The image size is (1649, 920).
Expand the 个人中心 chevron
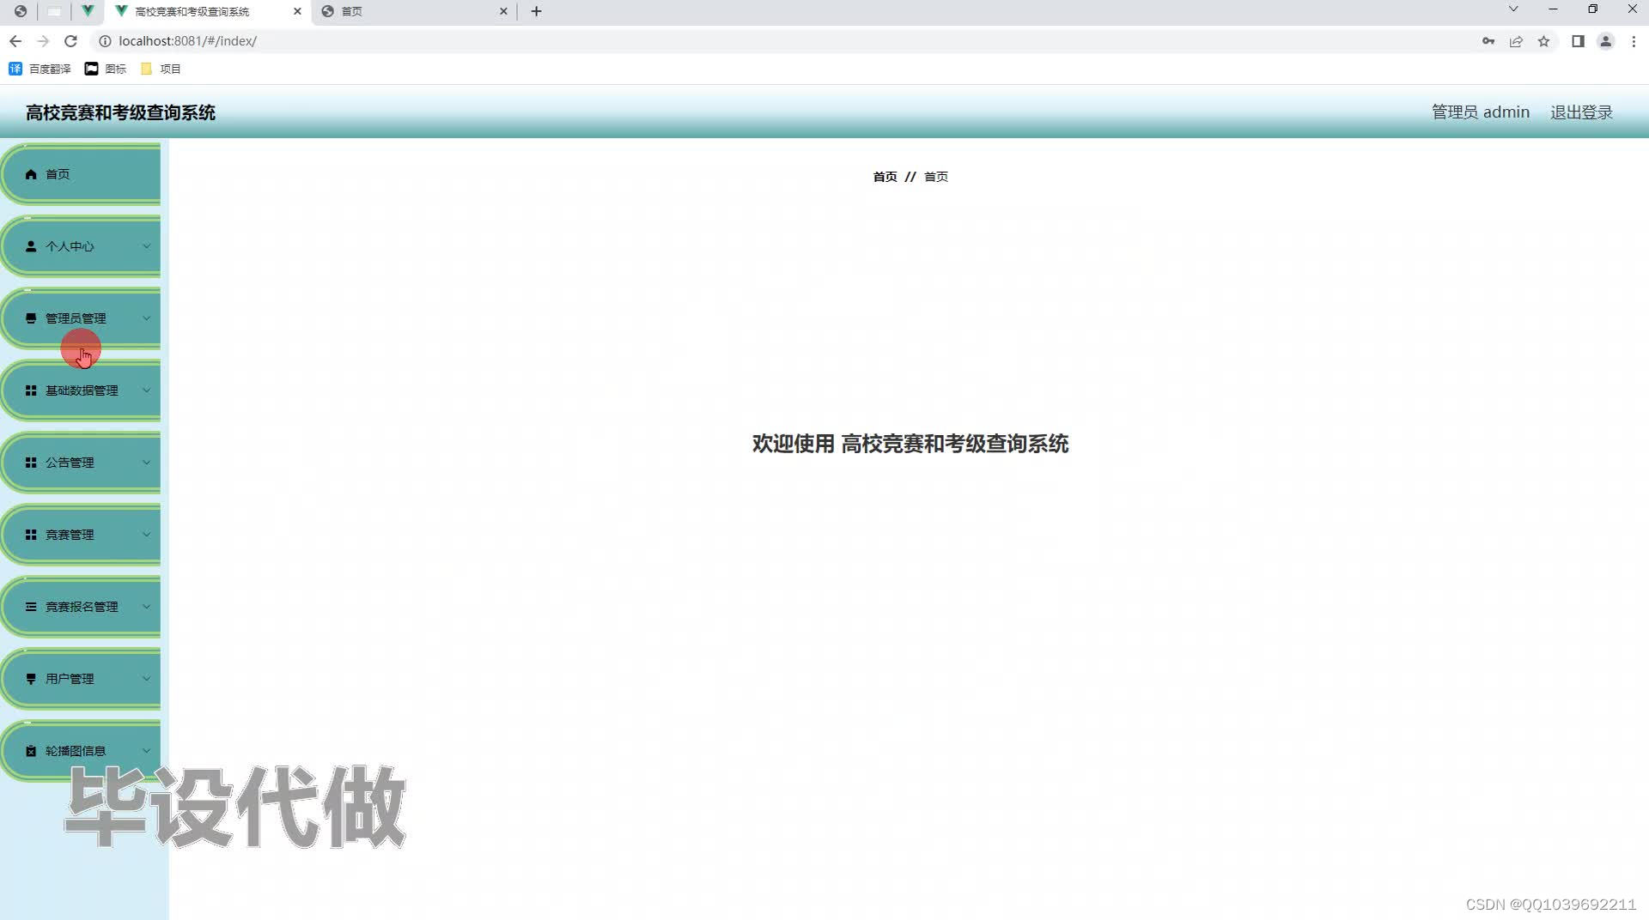(146, 246)
